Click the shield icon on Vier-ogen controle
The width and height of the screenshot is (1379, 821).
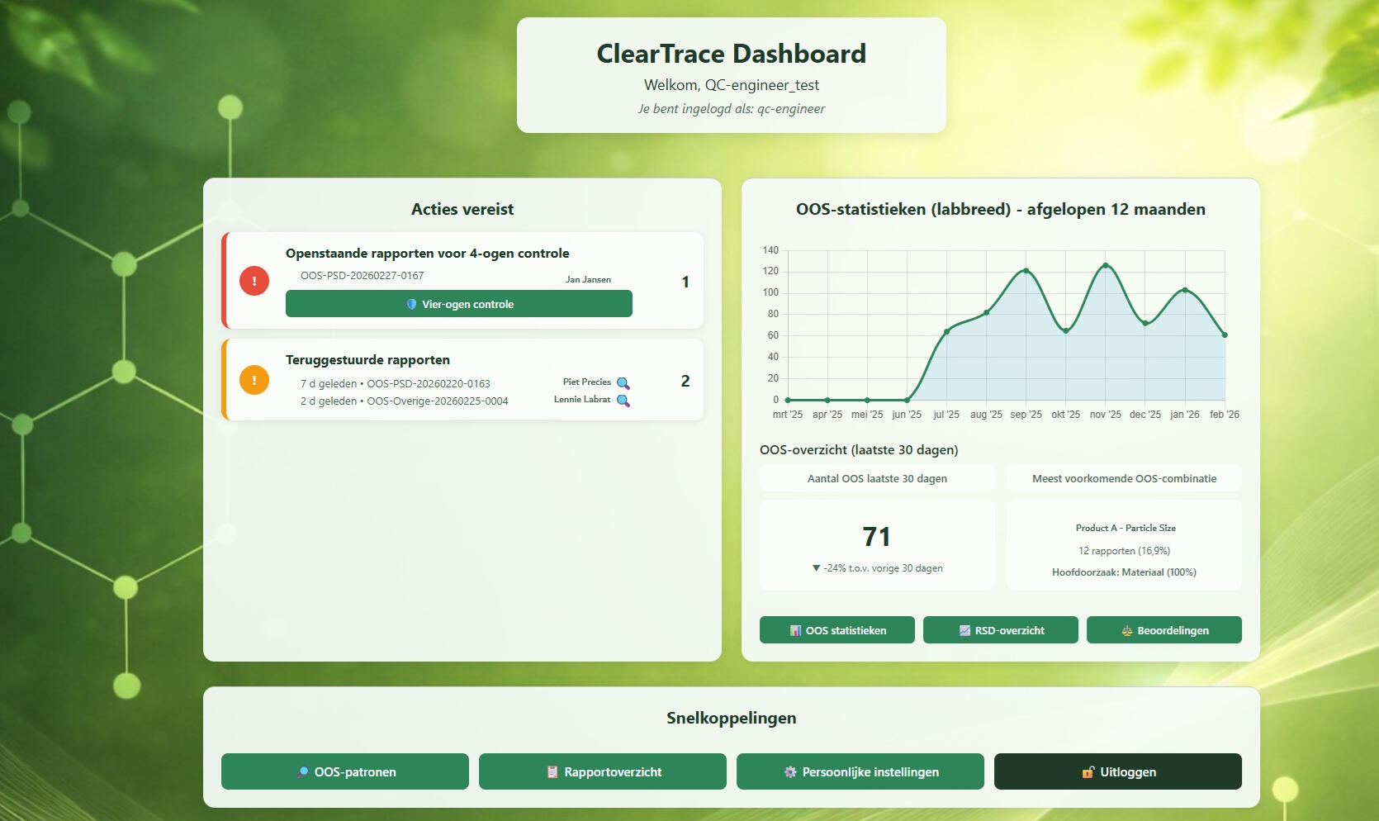point(411,304)
